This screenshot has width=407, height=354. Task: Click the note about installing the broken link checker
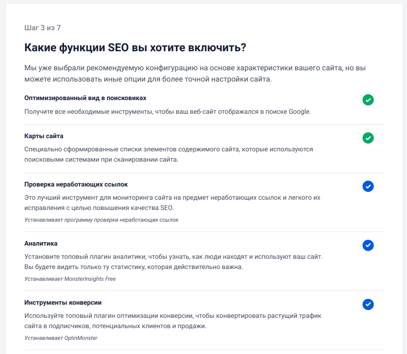click(101, 220)
